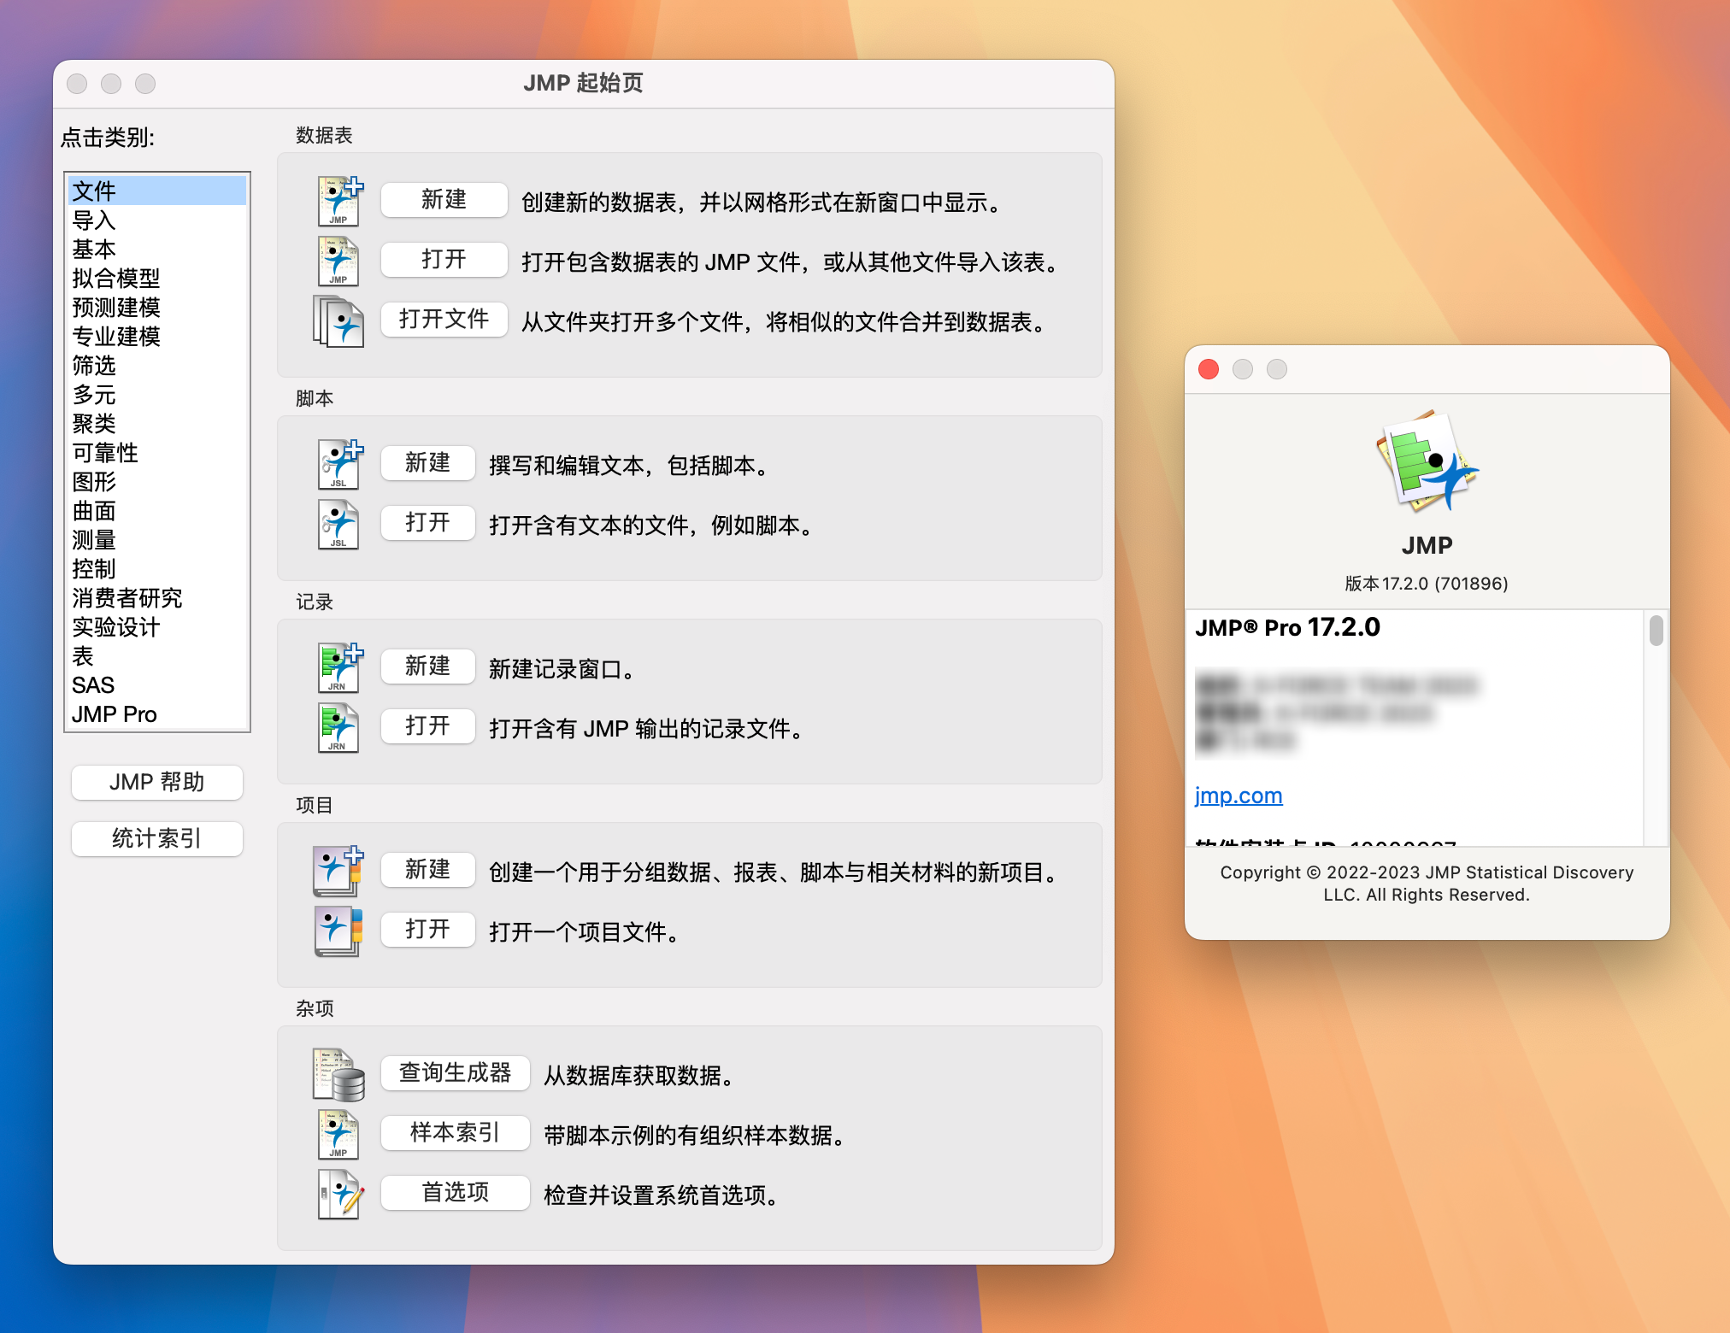Select 基本 category in list
1730x1333 pixels.
[157, 249]
